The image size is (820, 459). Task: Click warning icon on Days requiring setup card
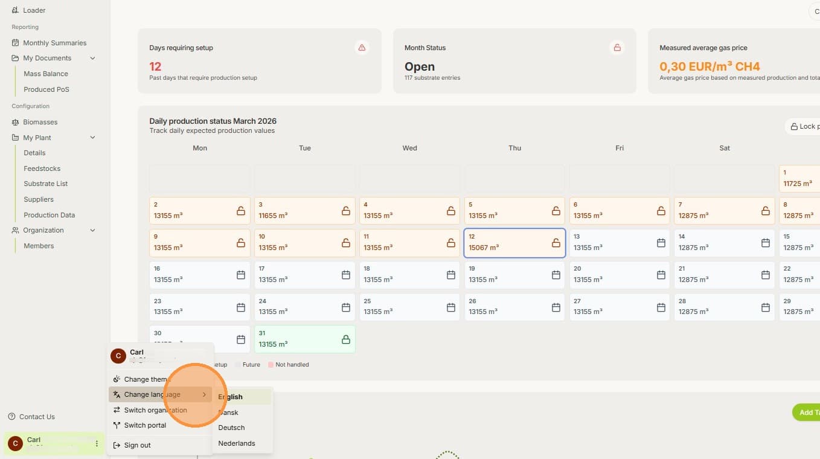[362, 48]
